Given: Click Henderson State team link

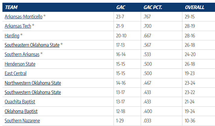Looking at the screenshot, I should [x=20, y=64].
